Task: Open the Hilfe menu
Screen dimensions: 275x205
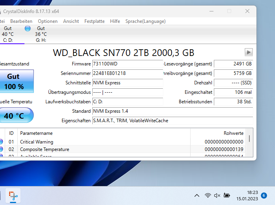Action: [x=115, y=21]
